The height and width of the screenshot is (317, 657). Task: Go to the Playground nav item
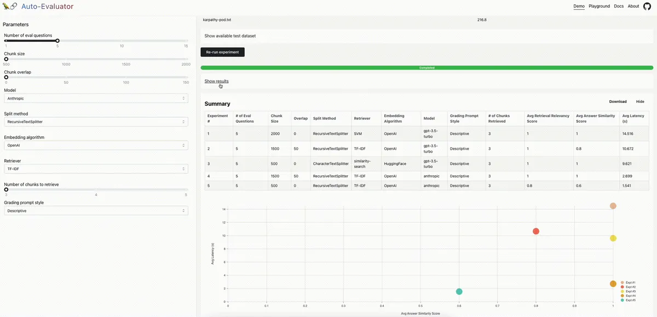point(599,7)
